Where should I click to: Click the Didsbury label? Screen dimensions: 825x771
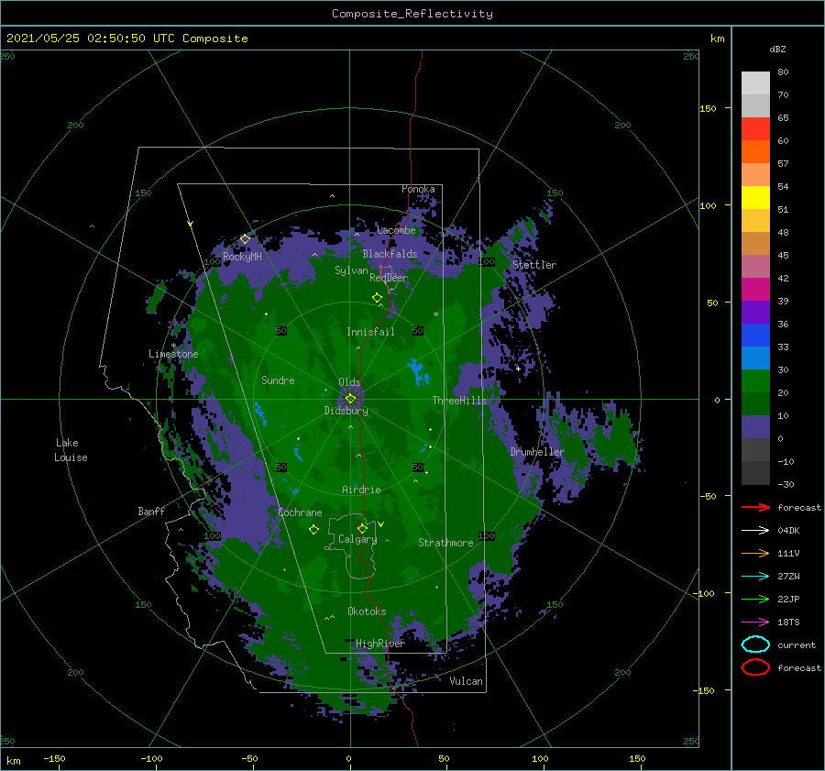(x=346, y=411)
